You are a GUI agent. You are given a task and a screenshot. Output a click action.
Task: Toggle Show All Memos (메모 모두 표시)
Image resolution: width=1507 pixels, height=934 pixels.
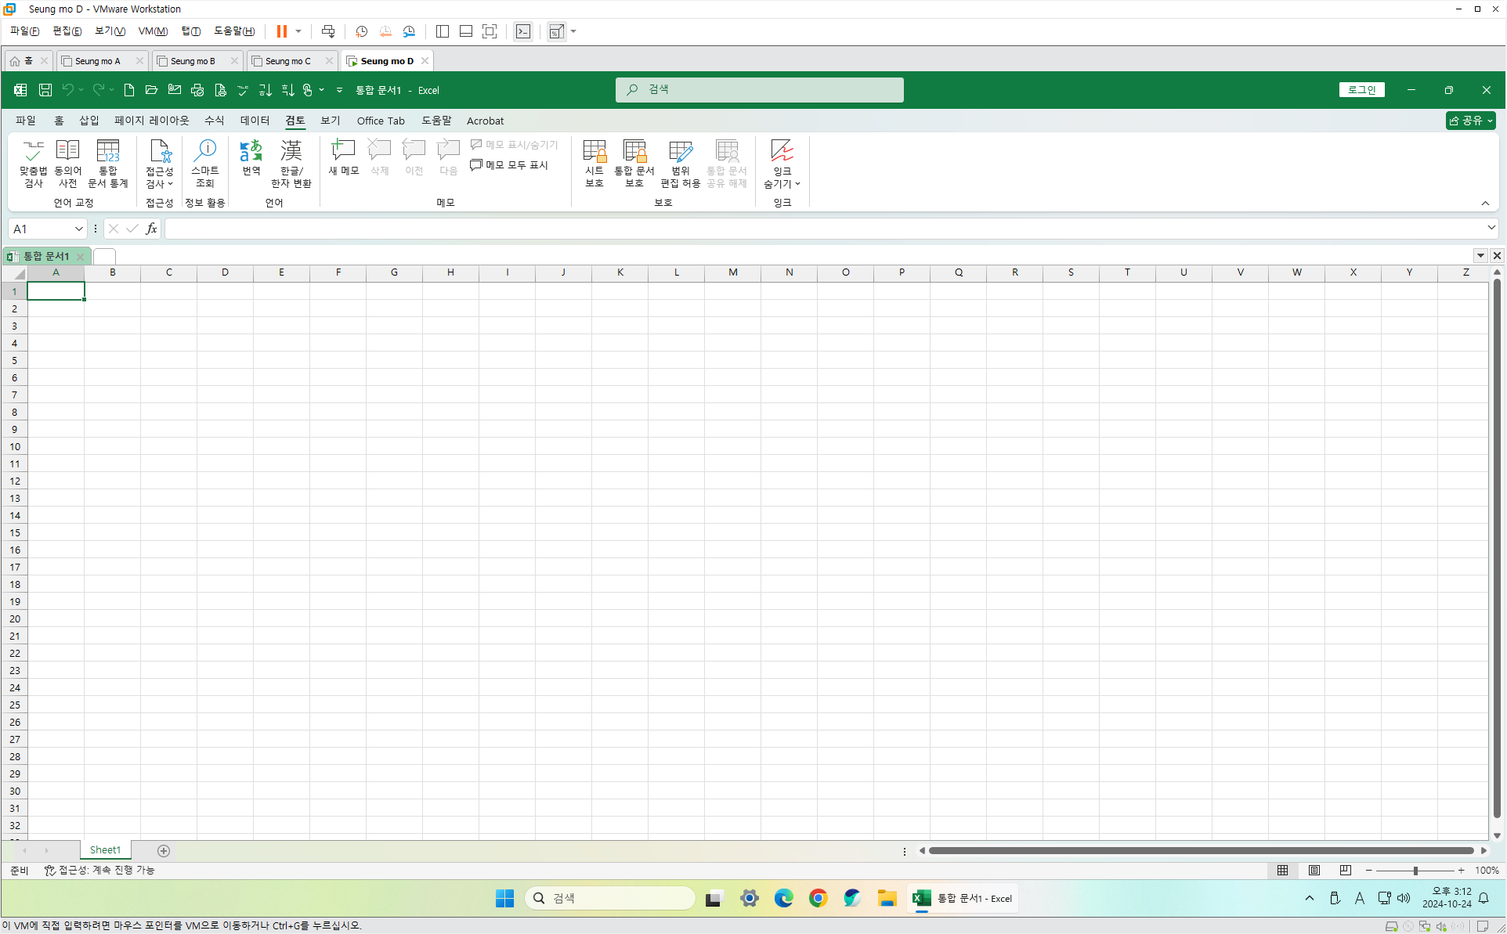(509, 165)
